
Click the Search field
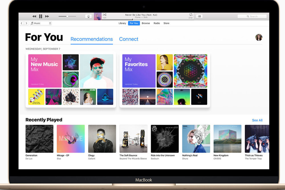(x=252, y=17)
